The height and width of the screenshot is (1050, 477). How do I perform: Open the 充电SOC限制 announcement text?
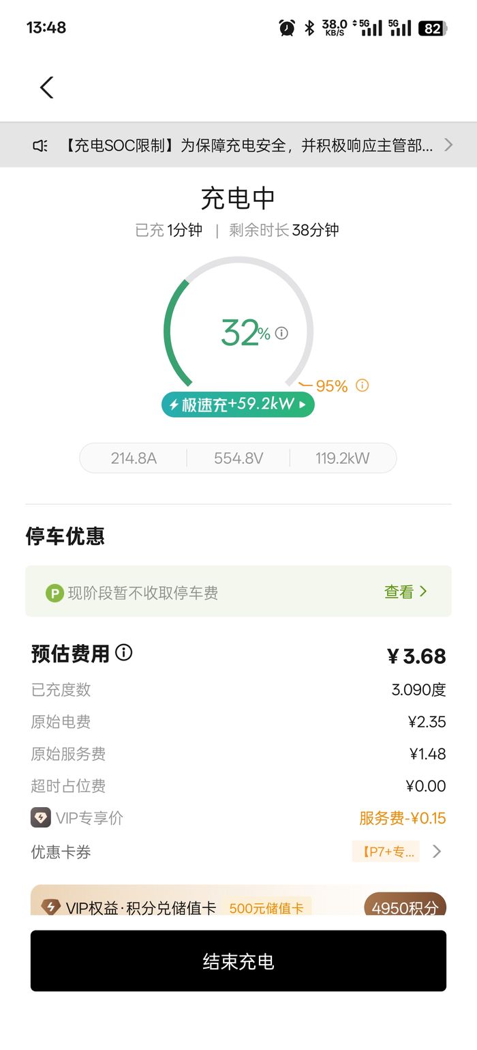[249, 145]
